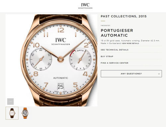Screen dimensions: 166x127
Task: Click the View More Details link
Action: 130,43
